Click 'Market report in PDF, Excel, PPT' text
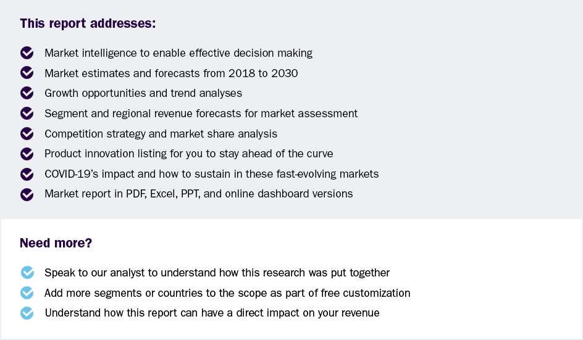This screenshot has height=340, width=583. (x=198, y=194)
